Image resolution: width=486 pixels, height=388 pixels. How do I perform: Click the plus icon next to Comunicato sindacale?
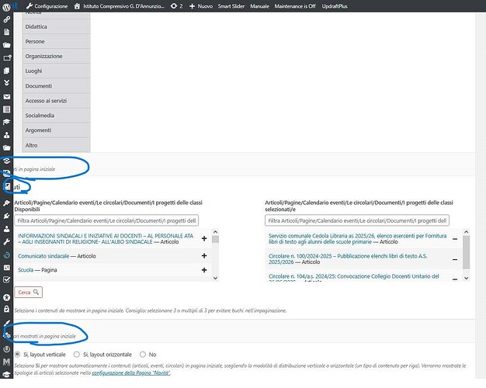(204, 255)
